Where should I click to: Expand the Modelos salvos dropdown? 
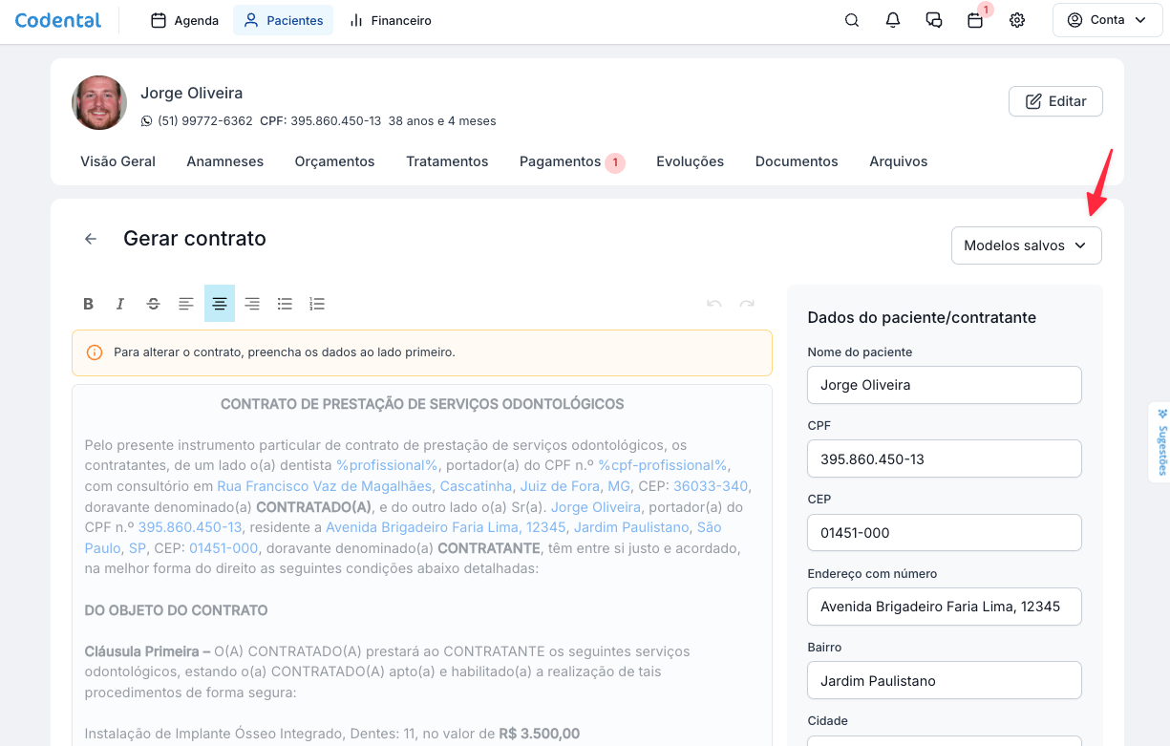(x=1026, y=245)
